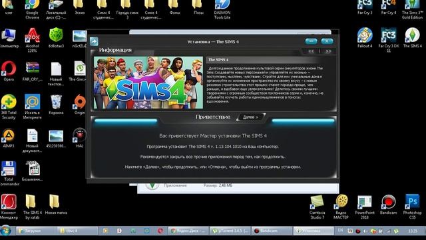
Task: Open the AIMP3 player desktop icon
Action: point(9,138)
